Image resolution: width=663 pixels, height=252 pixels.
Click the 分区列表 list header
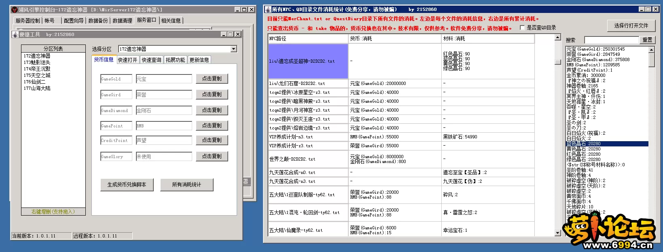53,49
